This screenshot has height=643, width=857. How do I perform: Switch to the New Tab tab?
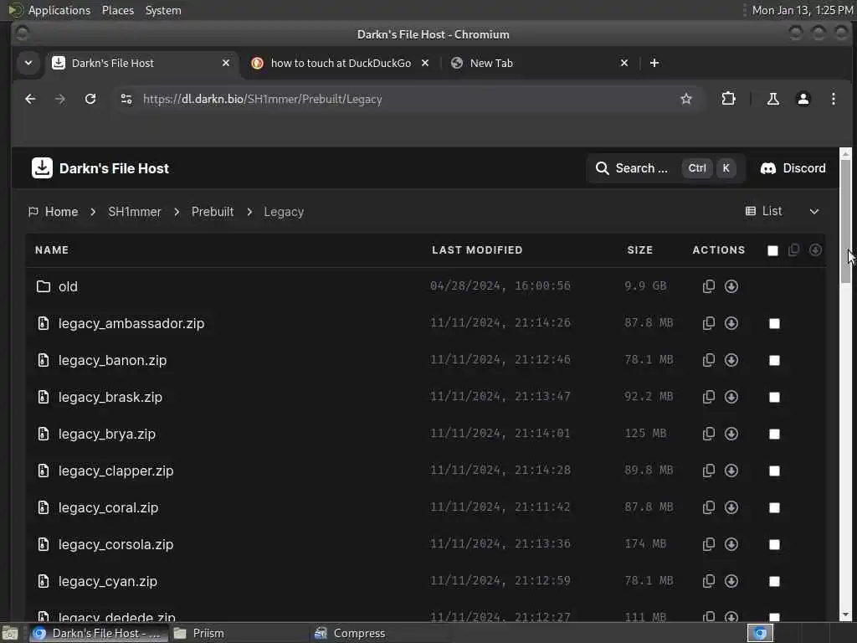point(539,63)
